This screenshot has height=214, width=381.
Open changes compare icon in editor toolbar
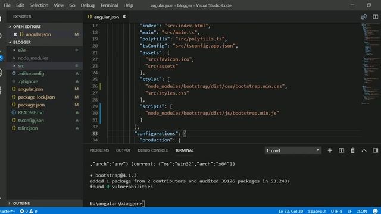point(364,17)
